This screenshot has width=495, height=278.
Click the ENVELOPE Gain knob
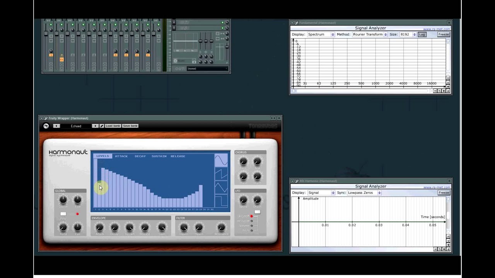(x=162, y=227)
